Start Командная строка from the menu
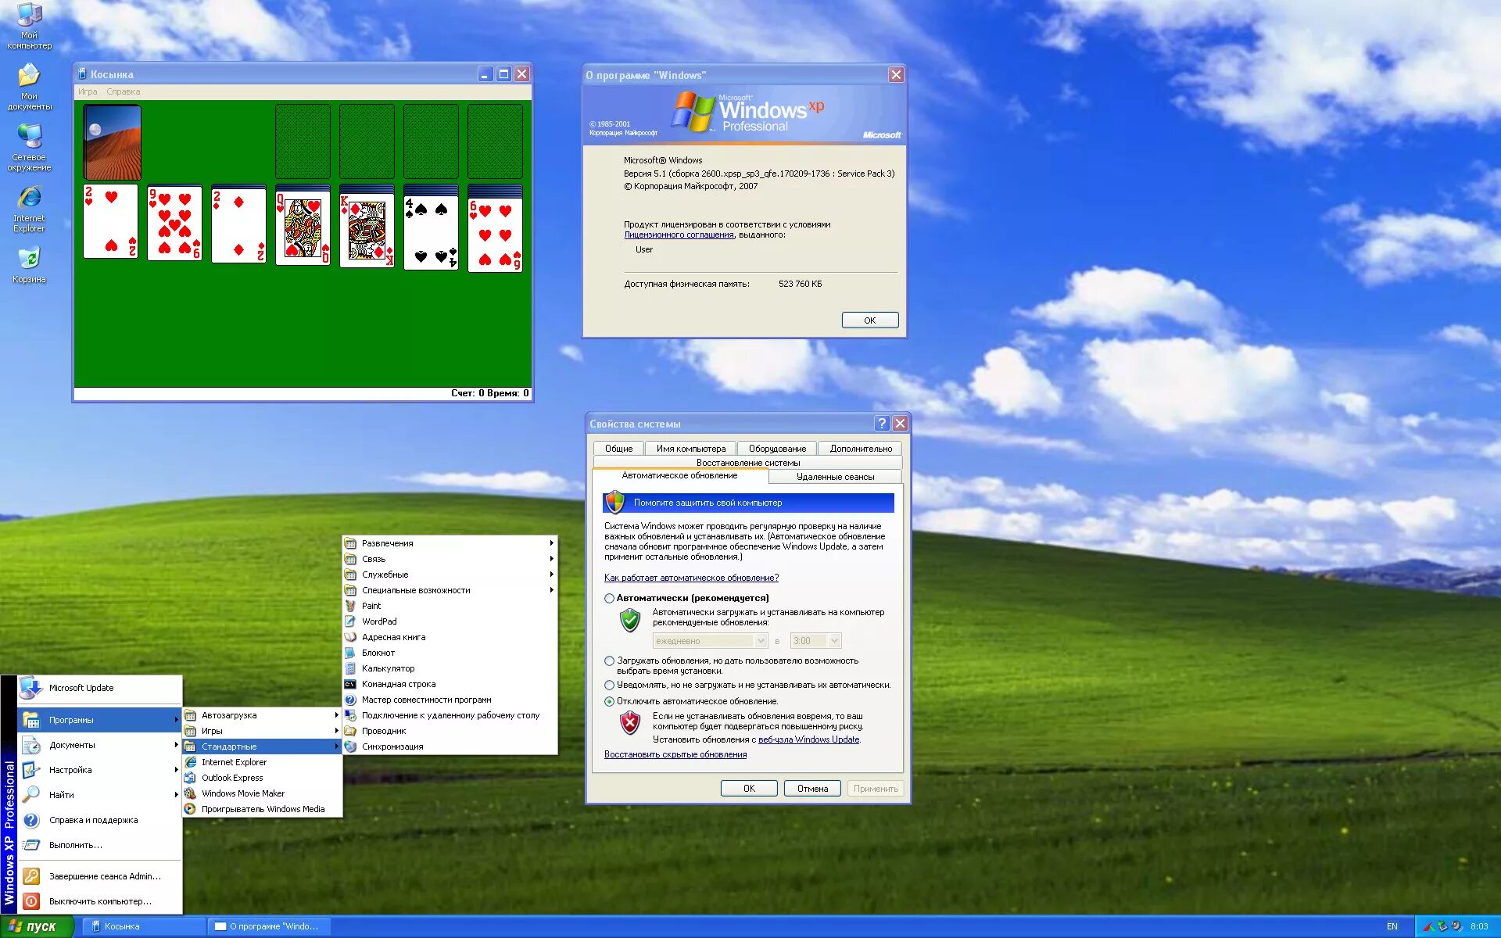The height and width of the screenshot is (938, 1501). [399, 683]
